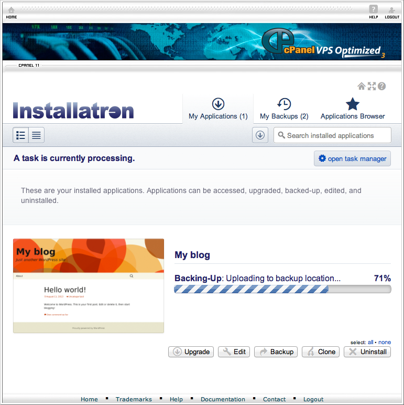Click select none link
The image size is (404, 405).
[385, 342]
